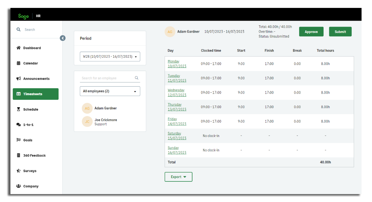Click the Total hours column header

click(x=325, y=50)
